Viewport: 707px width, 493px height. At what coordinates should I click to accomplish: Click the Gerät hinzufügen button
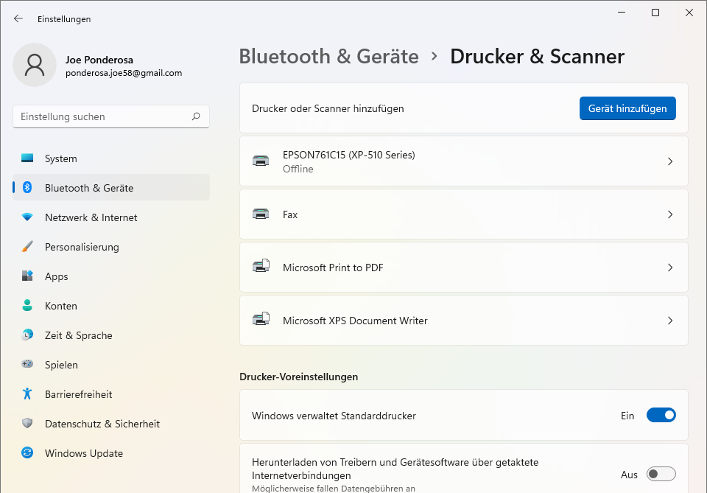coord(627,108)
